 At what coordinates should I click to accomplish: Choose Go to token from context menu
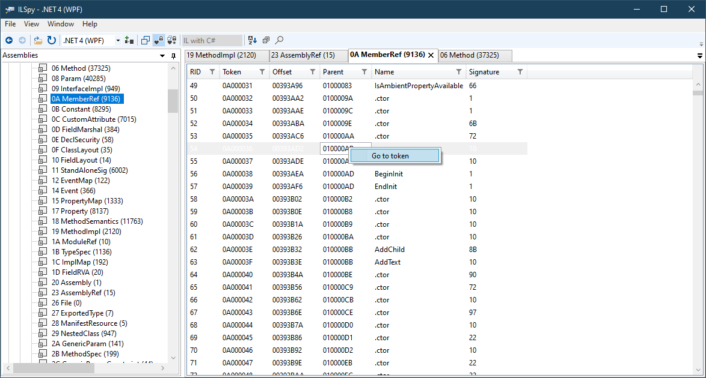(390, 156)
